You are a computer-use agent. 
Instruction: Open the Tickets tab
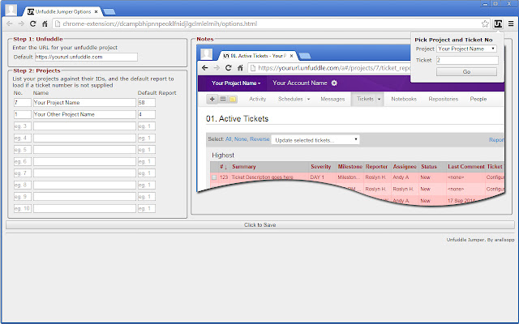[x=365, y=99]
